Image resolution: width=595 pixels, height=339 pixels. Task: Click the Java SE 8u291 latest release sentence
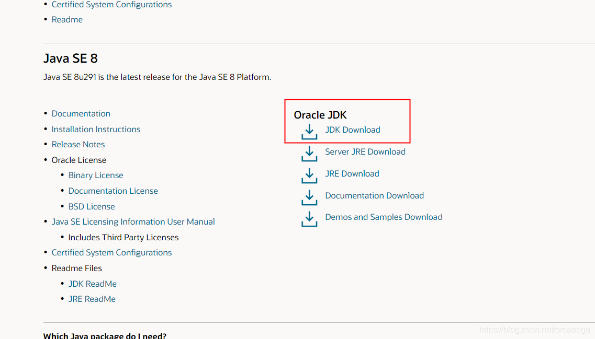click(157, 77)
